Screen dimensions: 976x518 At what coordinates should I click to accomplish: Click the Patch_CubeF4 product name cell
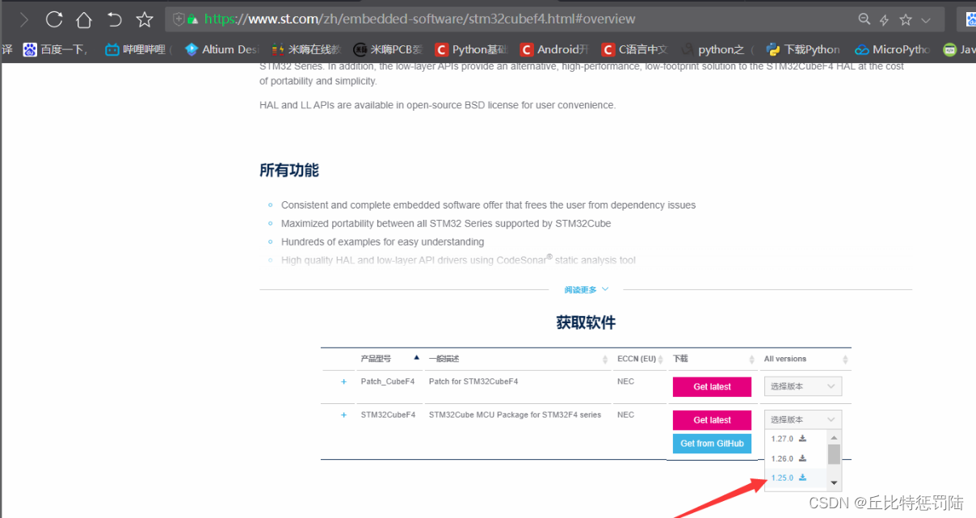coord(388,381)
